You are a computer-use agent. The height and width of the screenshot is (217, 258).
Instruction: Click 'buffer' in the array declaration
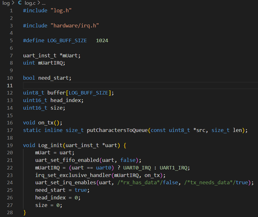[x=56, y=93]
